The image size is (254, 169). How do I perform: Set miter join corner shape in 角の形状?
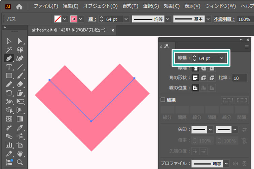point(195,78)
